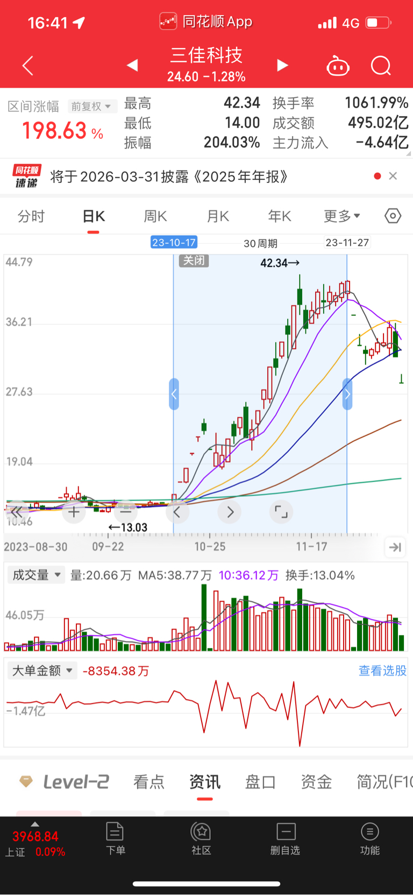
Task: Tap the 主力流入 -4.64亿 value
Action: click(382, 143)
